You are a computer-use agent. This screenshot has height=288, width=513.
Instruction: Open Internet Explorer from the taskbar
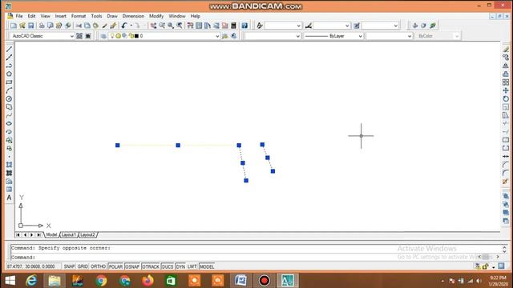tap(31, 281)
